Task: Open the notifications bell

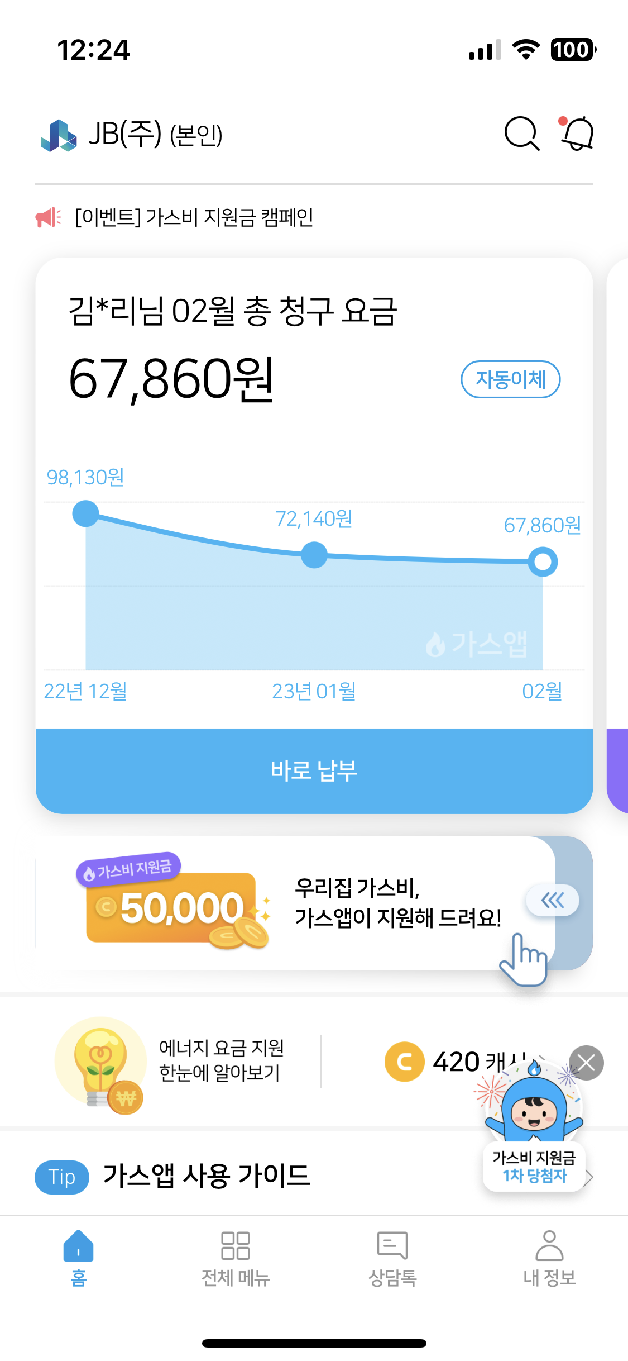Action: [x=577, y=134]
